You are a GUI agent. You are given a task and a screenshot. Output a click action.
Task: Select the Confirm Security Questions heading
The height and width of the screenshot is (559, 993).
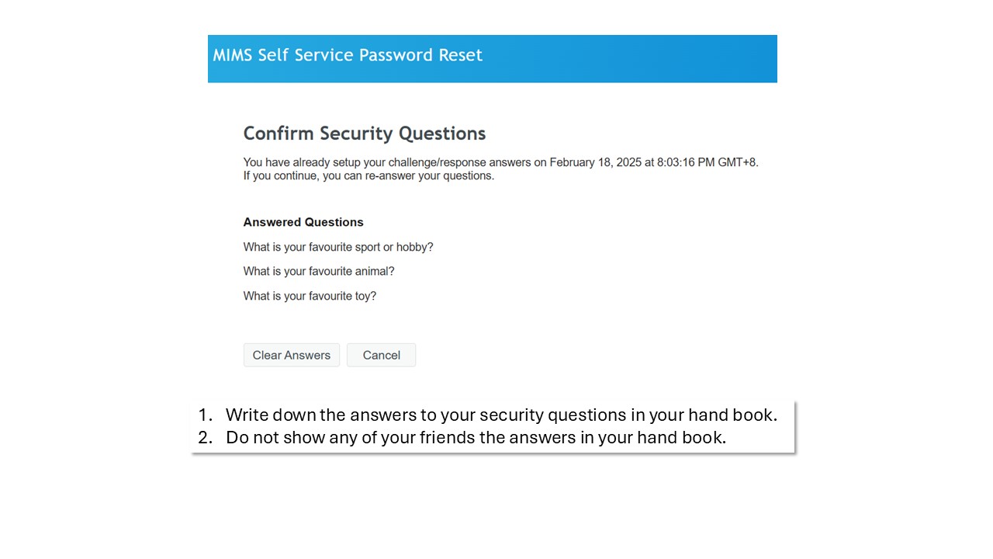[365, 134]
